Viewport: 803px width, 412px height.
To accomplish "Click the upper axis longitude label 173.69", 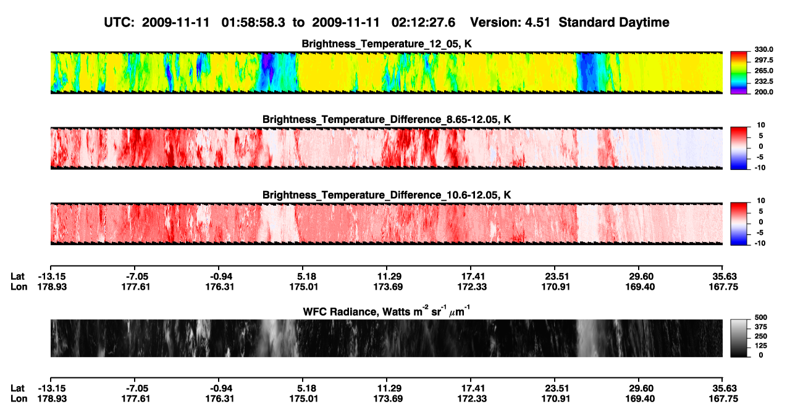I will point(387,287).
